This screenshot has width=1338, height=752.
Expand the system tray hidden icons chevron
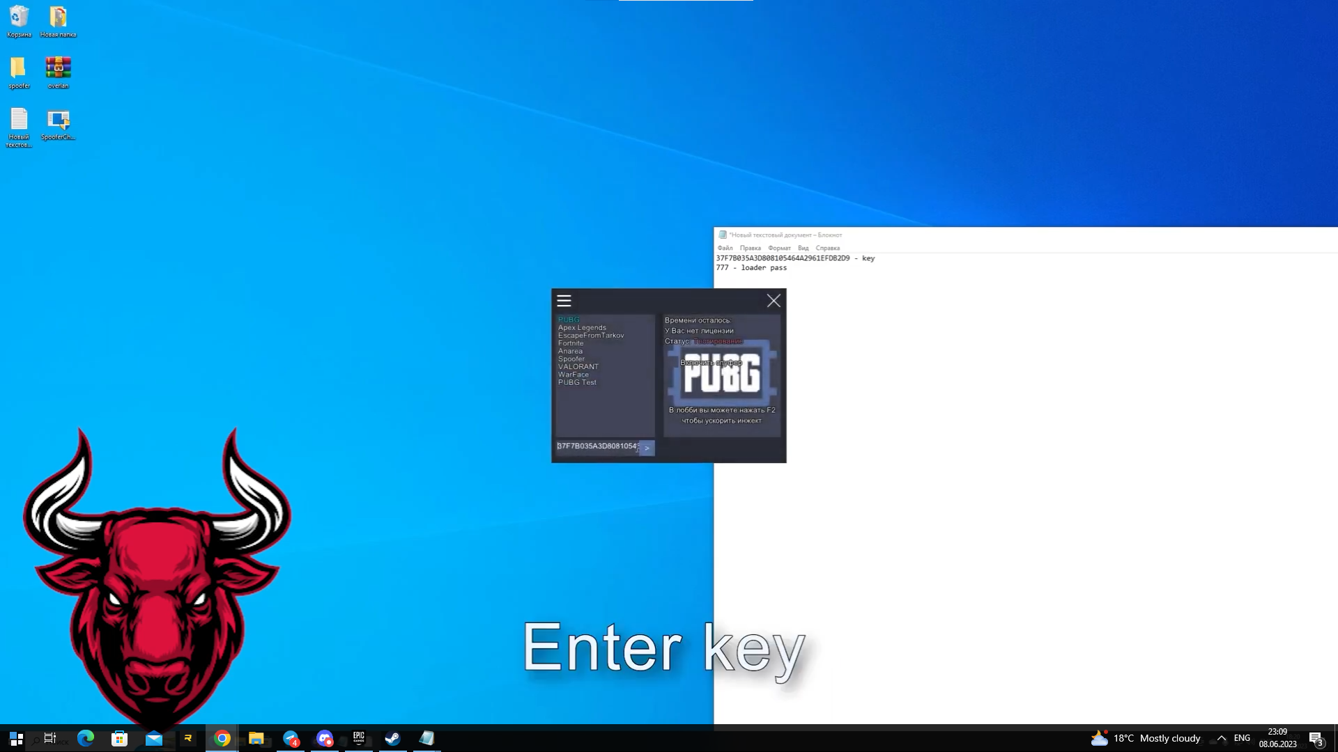pos(1221,738)
